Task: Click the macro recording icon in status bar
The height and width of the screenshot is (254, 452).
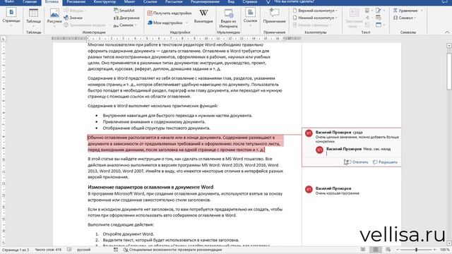Action: coord(116,250)
